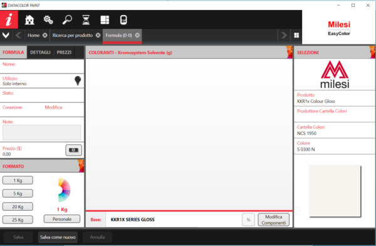
Task: Open the magnifier search icon
Action: point(67,19)
